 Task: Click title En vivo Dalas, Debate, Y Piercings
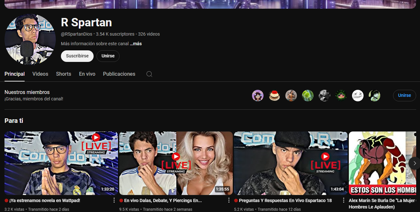pos(163,200)
